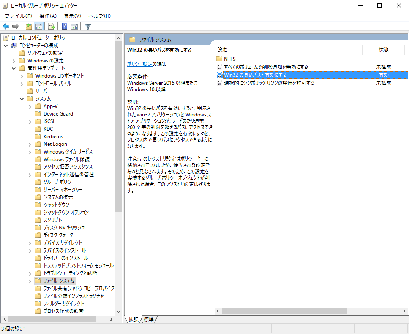Click the Export list toolbar icon

51,26
